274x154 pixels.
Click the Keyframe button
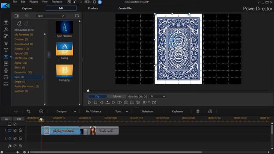[177, 111]
